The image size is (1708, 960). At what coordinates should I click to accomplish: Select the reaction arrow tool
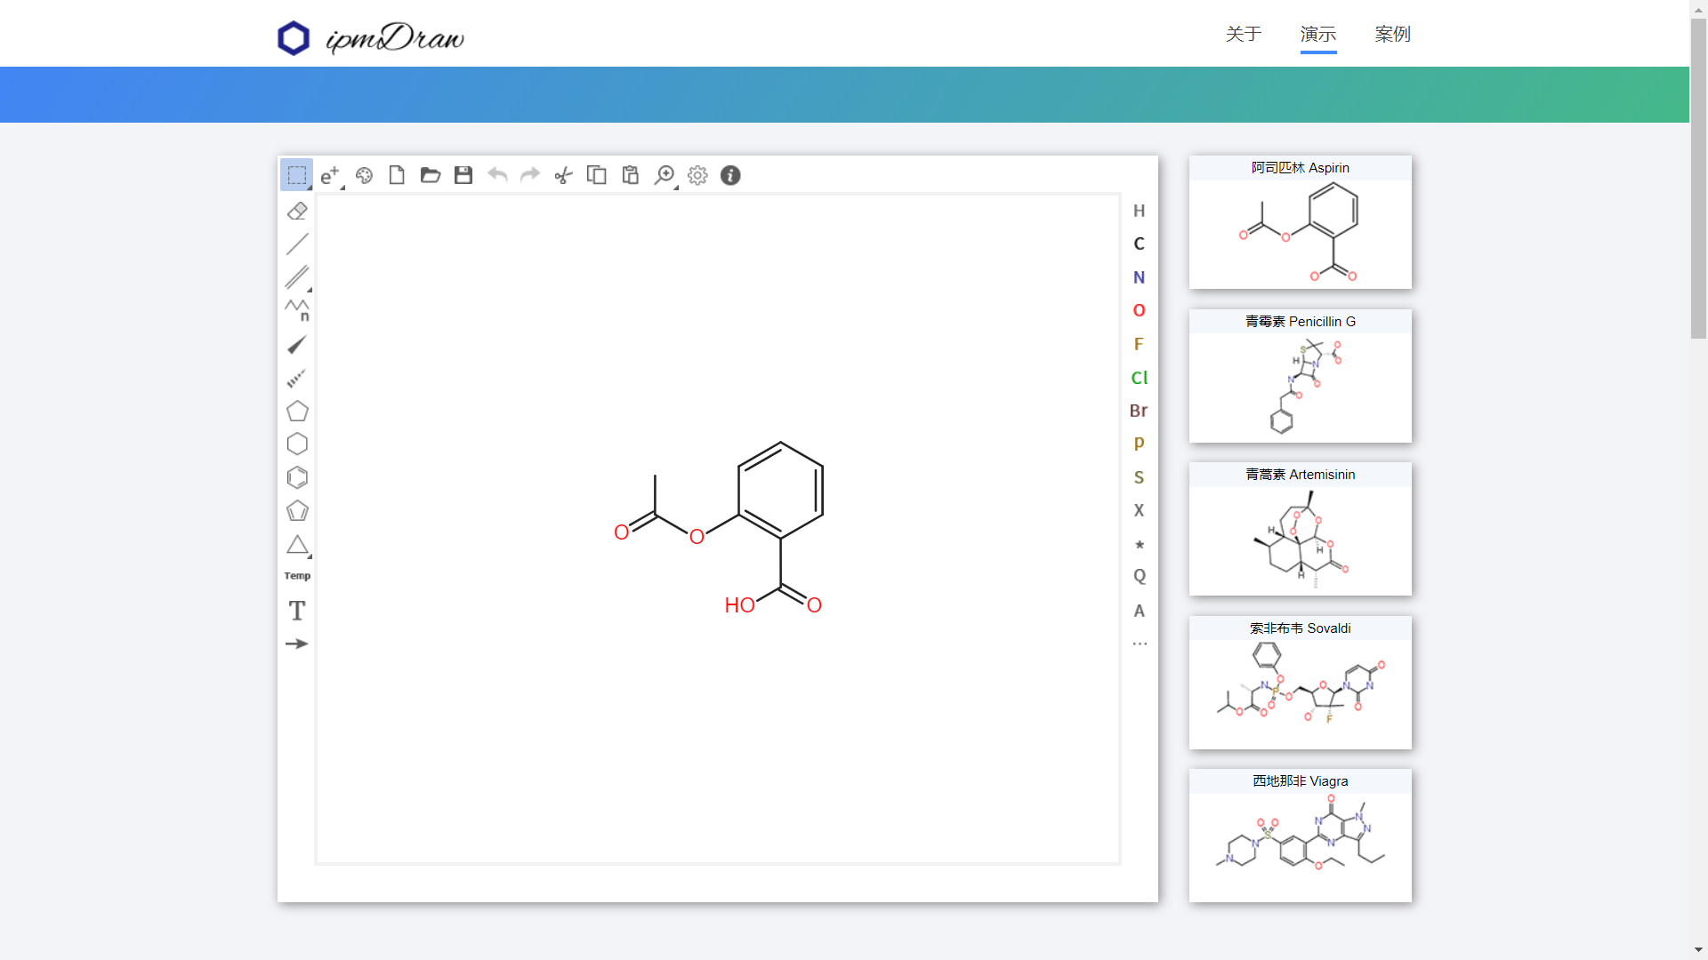pos(297,644)
